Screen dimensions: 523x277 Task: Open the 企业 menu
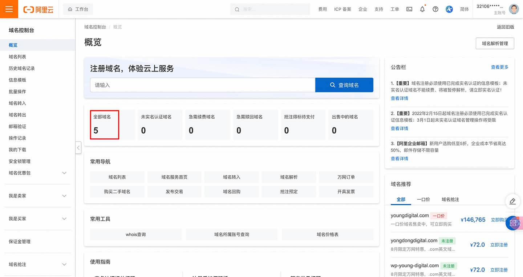[363, 9]
